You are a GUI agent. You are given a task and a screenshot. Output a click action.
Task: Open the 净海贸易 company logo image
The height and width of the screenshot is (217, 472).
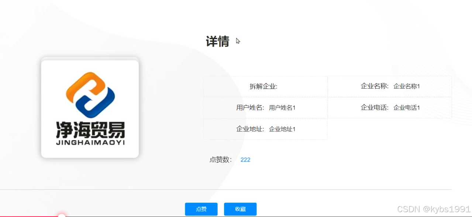90,108
